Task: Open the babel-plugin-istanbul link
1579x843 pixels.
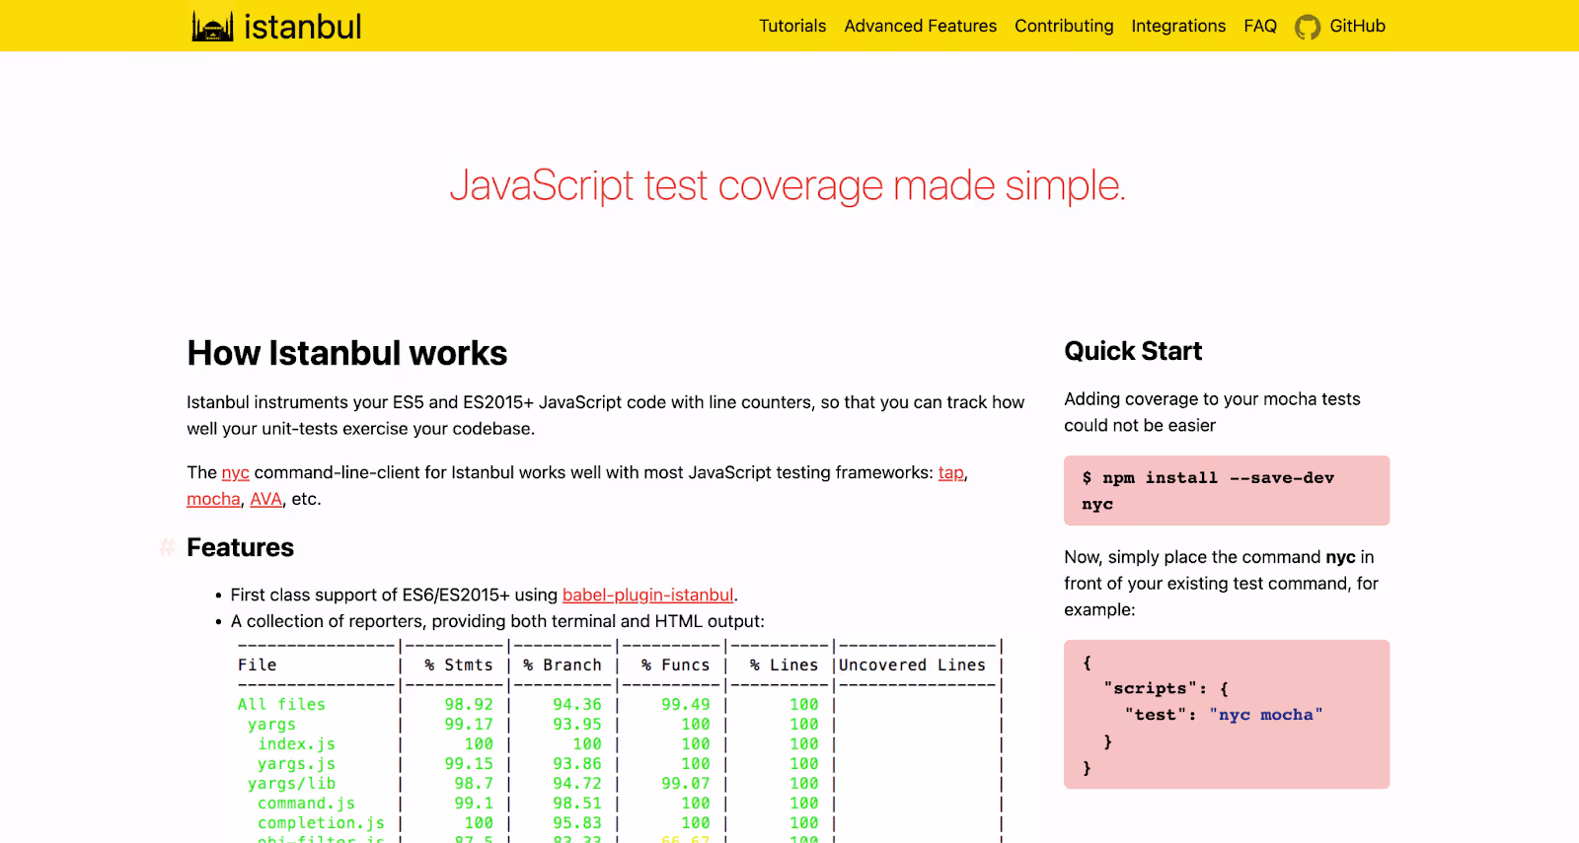Action: [x=647, y=595]
